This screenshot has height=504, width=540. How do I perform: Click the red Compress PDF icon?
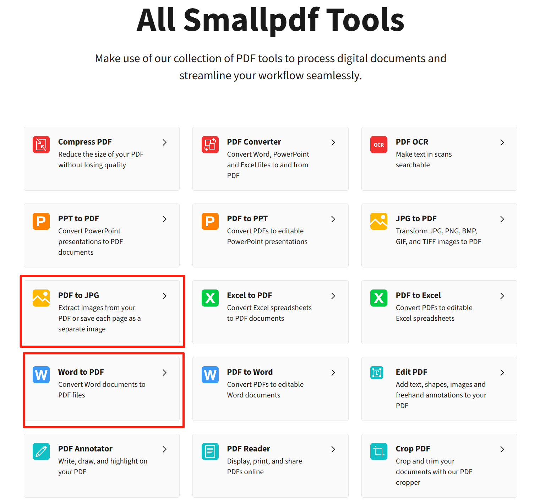click(x=41, y=145)
